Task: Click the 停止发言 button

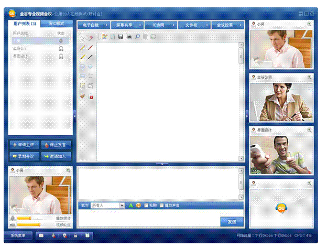Action: [56, 145]
